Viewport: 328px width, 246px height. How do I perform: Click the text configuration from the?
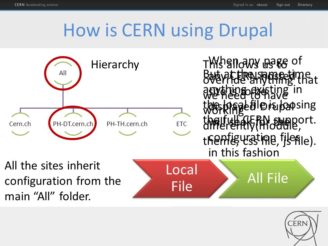tap(63, 181)
